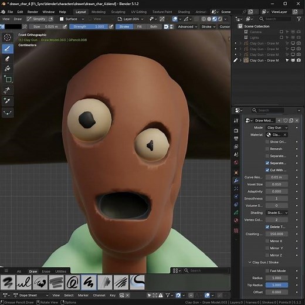Select the Fill bucket tool

pyautogui.click(x=8, y=68)
